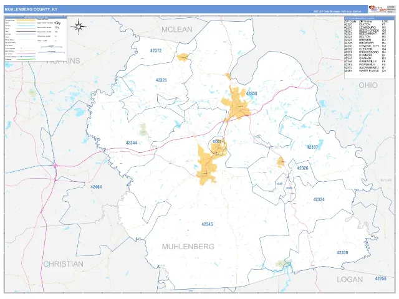Click the LEWISBURG row in ZIP index
Image resolution: width=399 pixels, height=299 pixels.
pyautogui.click(x=365, y=27)
